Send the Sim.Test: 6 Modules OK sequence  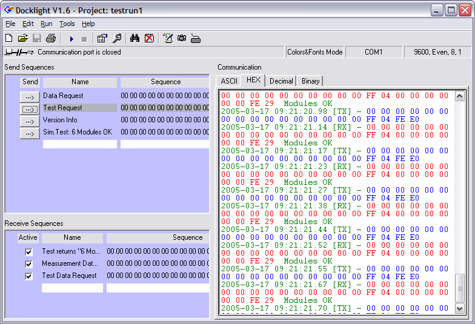[30, 133]
